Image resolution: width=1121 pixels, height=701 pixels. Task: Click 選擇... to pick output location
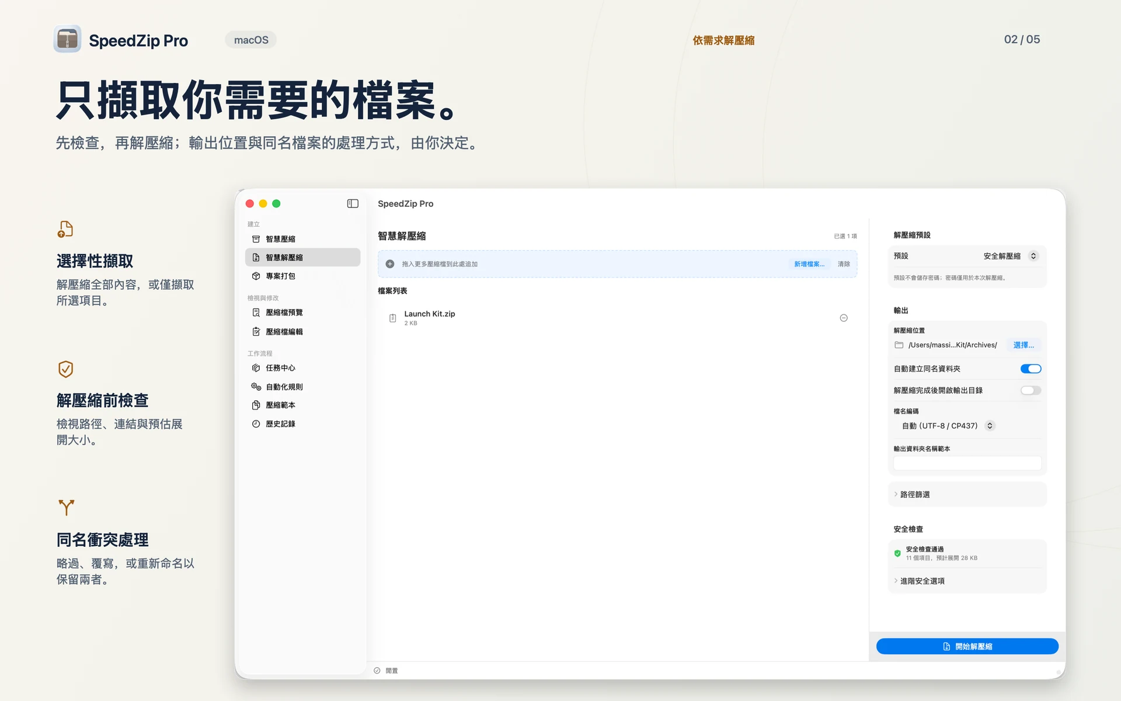[x=1023, y=345]
